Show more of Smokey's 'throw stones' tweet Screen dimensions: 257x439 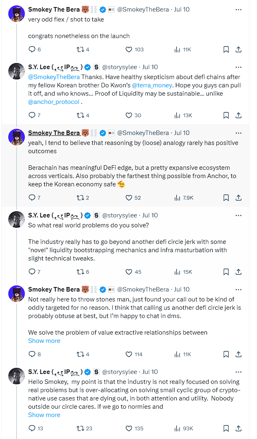pyautogui.click(x=44, y=341)
